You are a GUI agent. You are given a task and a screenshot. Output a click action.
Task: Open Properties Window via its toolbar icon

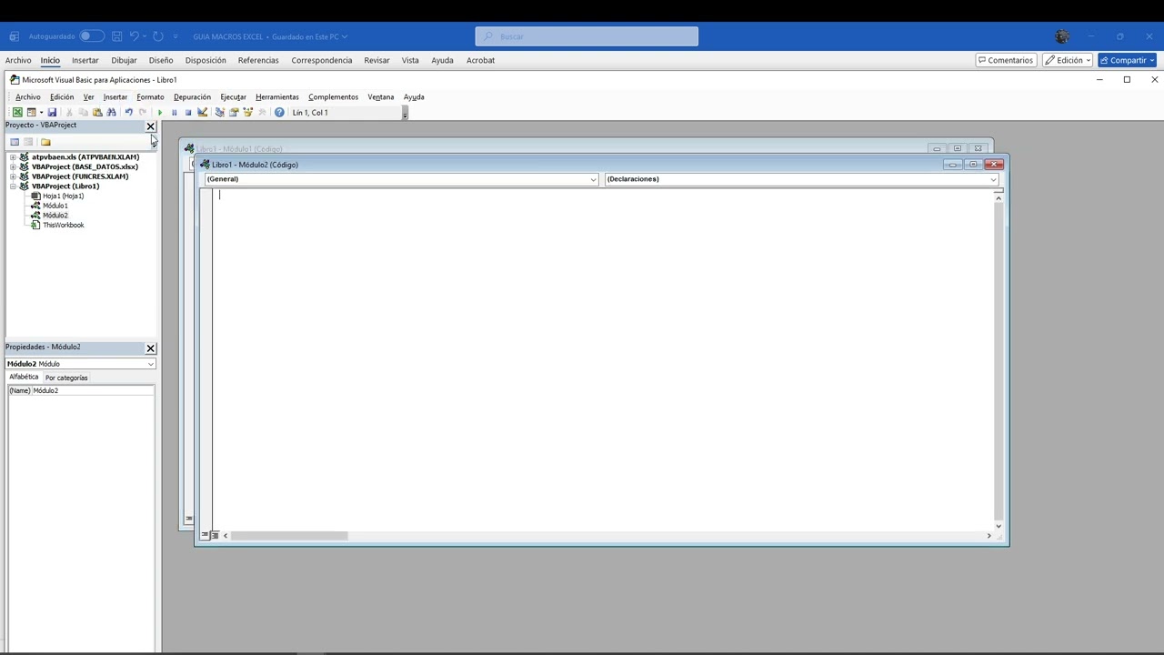pos(234,112)
